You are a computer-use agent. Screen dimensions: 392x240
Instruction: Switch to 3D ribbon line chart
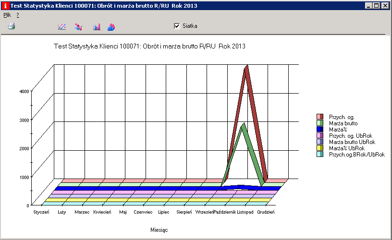[78, 27]
